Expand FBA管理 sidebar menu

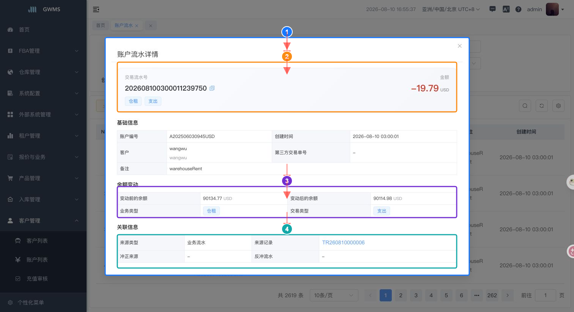coord(43,51)
